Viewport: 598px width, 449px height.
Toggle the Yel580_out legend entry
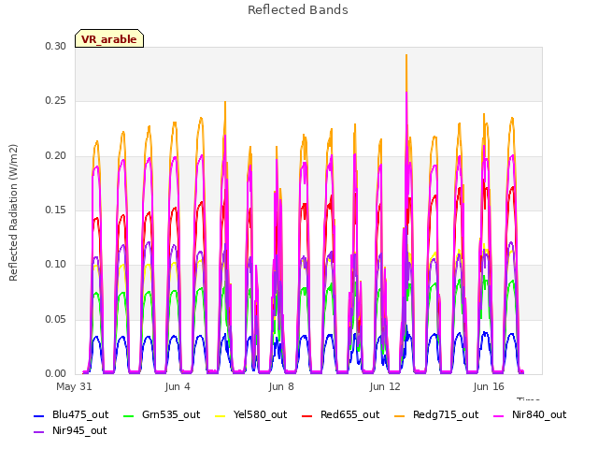251,415
